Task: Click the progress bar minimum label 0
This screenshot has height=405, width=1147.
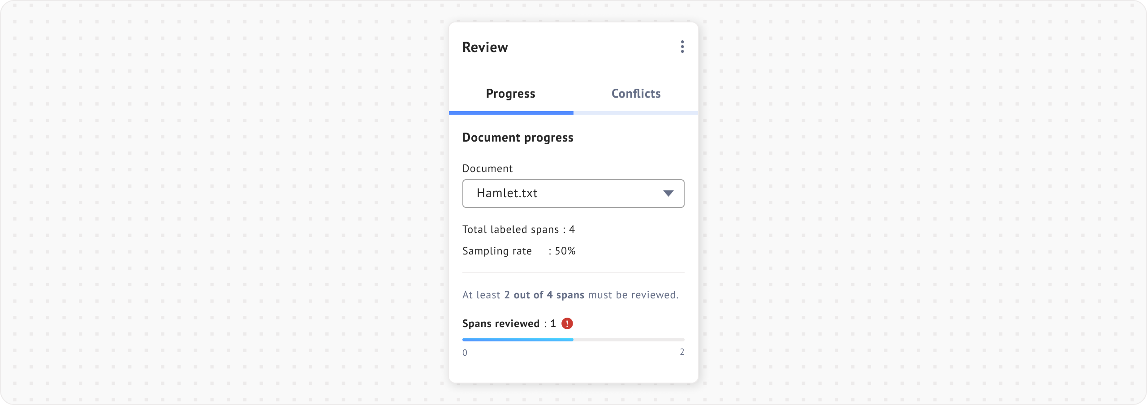Action: click(x=465, y=353)
